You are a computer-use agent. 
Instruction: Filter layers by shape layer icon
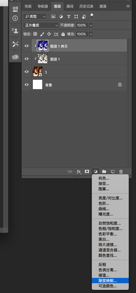click(76, 16)
